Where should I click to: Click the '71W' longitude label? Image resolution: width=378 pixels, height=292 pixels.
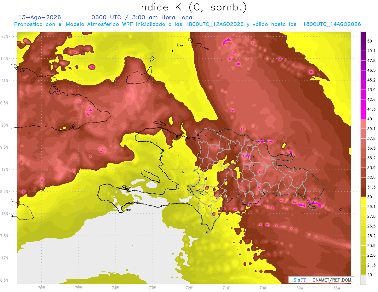(x=226, y=287)
